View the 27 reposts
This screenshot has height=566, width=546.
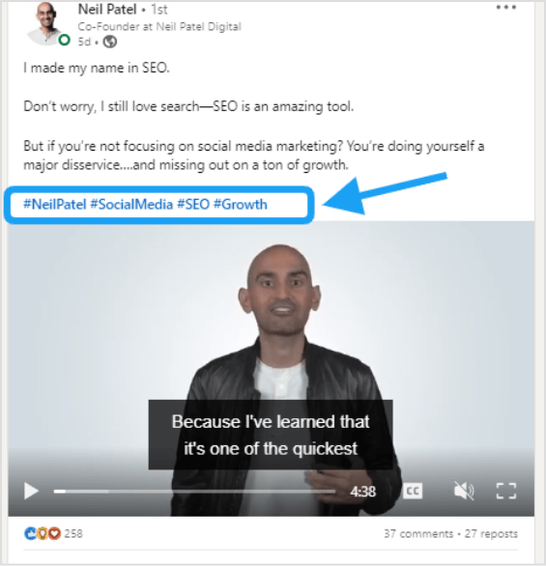[x=491, y=533]
